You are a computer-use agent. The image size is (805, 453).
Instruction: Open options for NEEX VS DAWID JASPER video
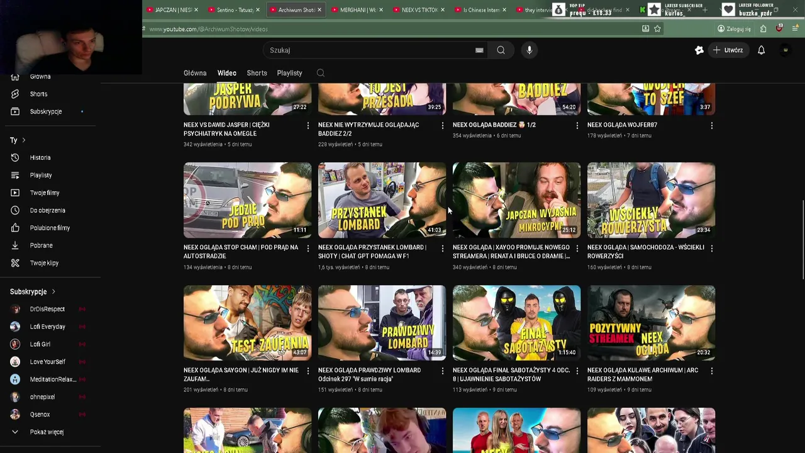point(308,126)
